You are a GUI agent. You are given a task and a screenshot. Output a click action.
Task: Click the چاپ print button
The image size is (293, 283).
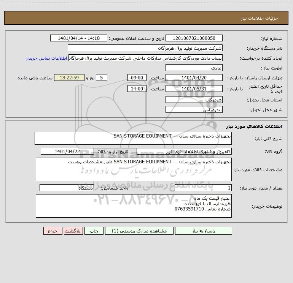[x=94, y=231]
